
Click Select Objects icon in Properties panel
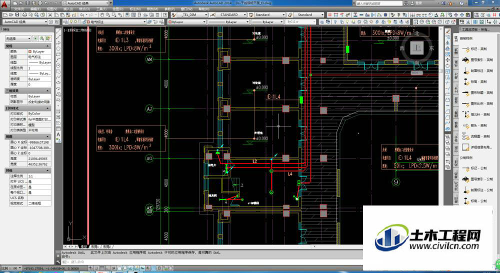tap(42, 38)
